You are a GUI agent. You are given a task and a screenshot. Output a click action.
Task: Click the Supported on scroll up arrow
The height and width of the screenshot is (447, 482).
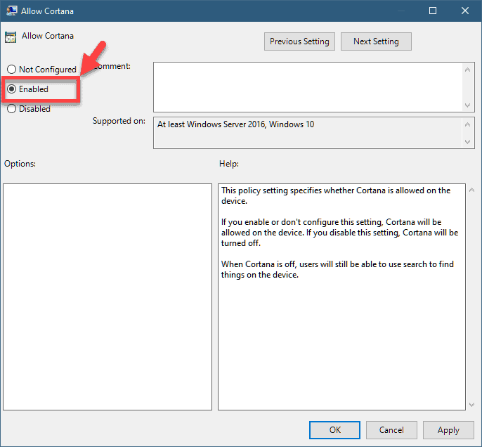click(467, 124)
